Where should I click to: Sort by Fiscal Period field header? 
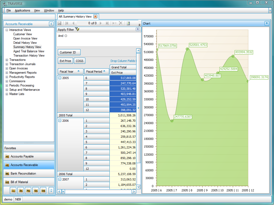[97, 72]
